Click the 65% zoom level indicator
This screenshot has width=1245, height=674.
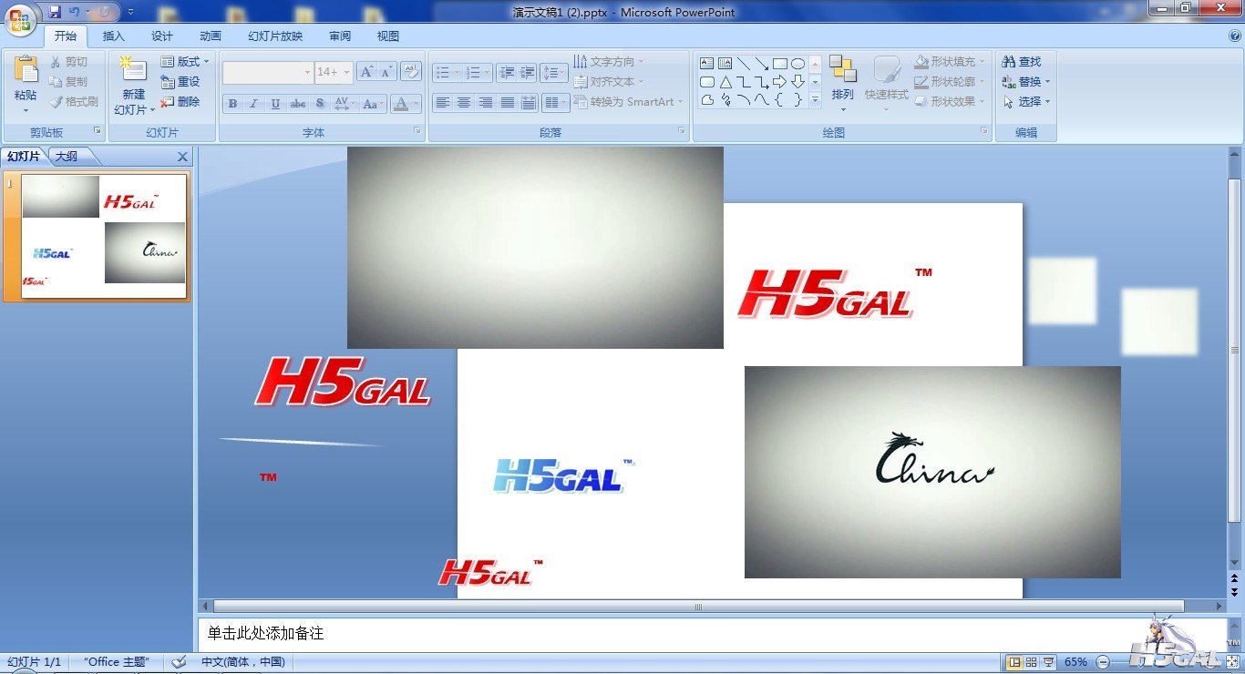pos(1075,662)
